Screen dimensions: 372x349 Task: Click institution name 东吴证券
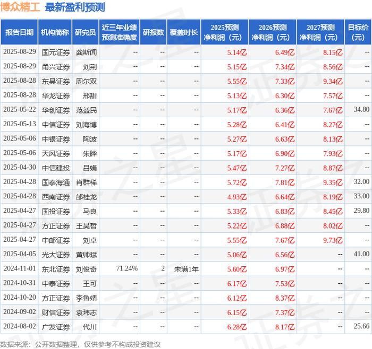click(x=56, y=81)
